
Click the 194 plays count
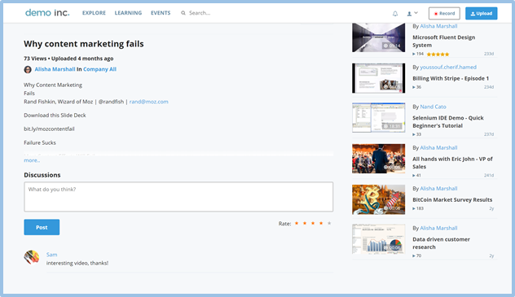(x=418, y=54)
